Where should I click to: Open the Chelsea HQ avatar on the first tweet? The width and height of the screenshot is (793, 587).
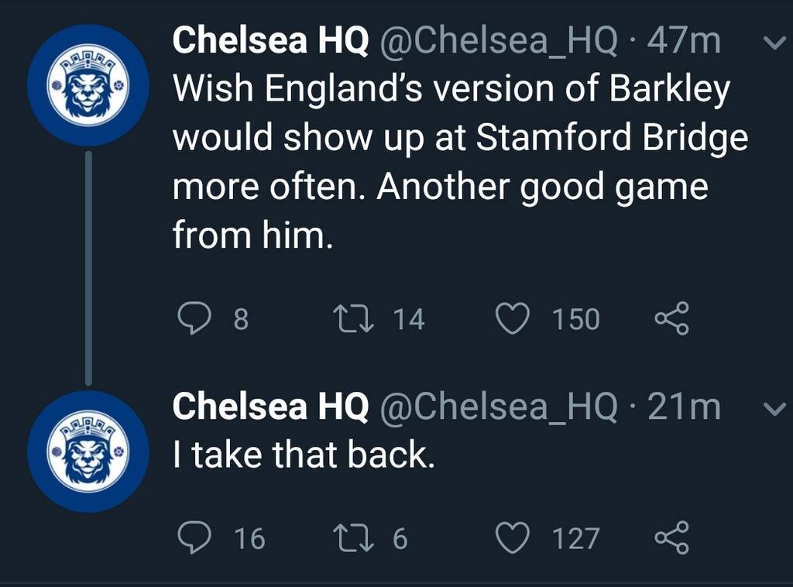tap(88, 85)
